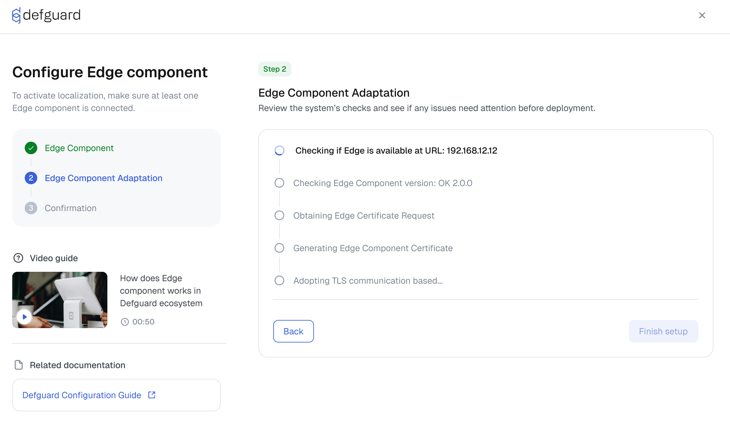This screenshot has width=730, height=421.
Task: Play the Edge component video guide
Action: (x=24, y=317)
